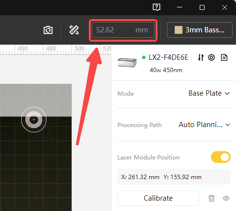The height and width of the screenshot is (211, 236).
Task: Click the laser machine thumbnail image
Action: [x=127, y=62]
